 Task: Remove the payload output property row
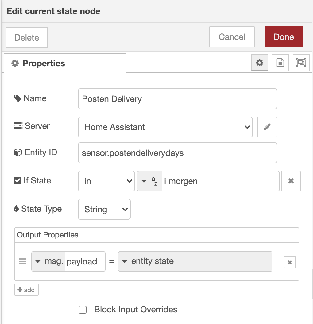click(x=289, y=262)
